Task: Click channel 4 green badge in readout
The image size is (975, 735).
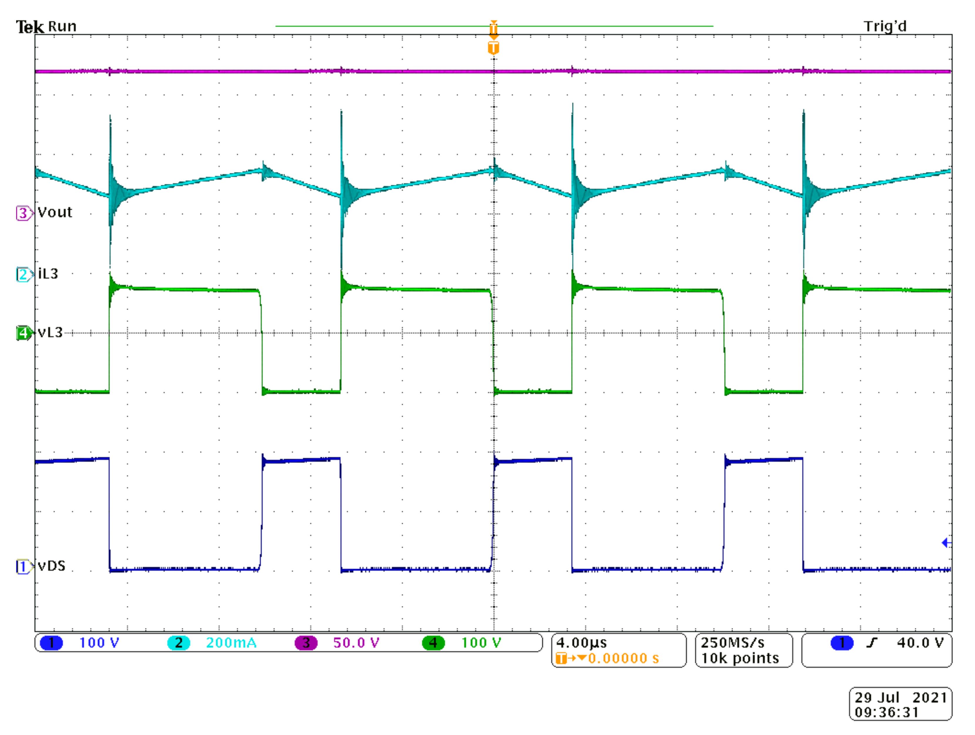Action: [433, 643]
